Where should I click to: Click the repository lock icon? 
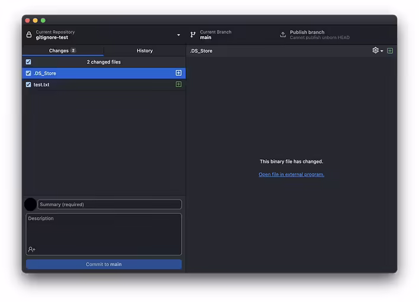(x=29, y=35)
